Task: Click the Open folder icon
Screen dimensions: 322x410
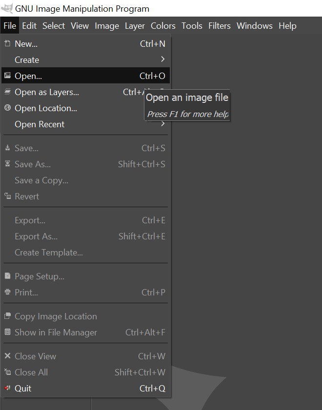Action: tap(8, 76)
